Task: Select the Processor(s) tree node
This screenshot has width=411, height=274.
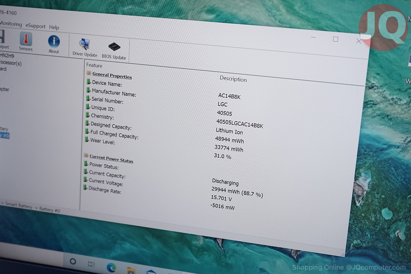Action: 11,63
